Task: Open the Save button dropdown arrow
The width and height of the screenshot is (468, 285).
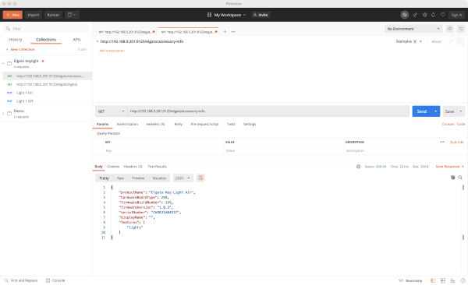Action: [461, 111]
